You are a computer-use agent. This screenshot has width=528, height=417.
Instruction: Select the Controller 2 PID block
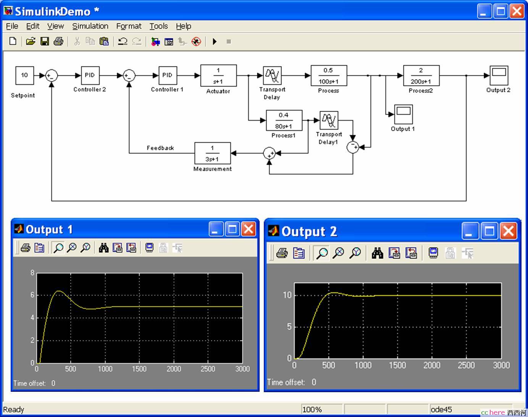click(x=90, y=75)
